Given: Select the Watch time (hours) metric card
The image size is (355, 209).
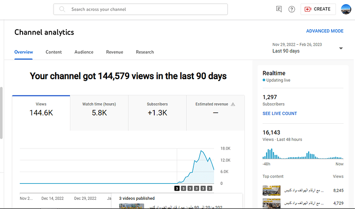Looking at the screenshot, I should coord(99,113).
